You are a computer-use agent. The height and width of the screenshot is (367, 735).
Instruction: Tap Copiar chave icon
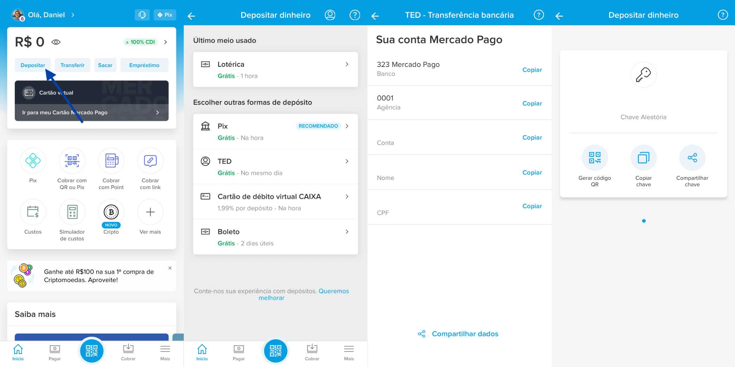point(644,157)
